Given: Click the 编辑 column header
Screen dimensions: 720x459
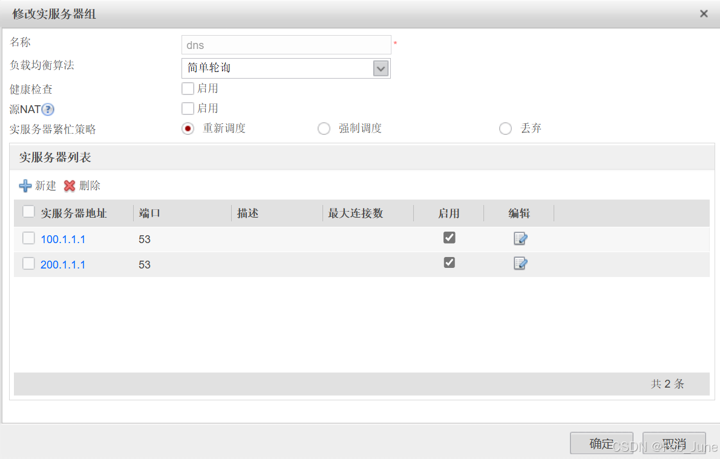Looking at the screenshot, I should point(519,213).
